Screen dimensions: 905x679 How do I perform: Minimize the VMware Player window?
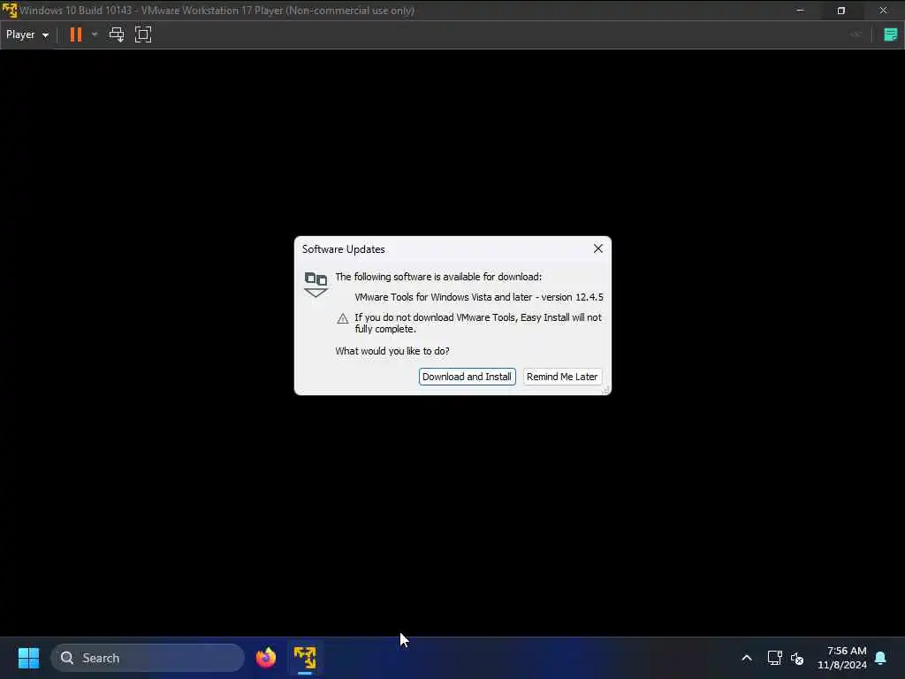click(x=800, y=11)
